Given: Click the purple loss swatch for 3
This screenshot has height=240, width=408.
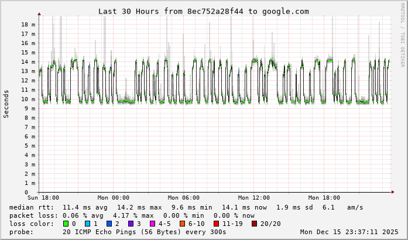Looking at the screenshot, I should [131, 224].
